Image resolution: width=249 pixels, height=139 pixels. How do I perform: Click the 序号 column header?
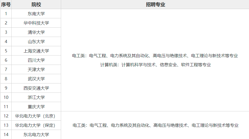point(6,5)
